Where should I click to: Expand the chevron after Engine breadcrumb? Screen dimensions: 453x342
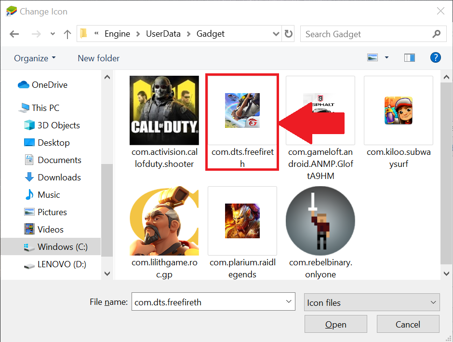coord(138,34)
